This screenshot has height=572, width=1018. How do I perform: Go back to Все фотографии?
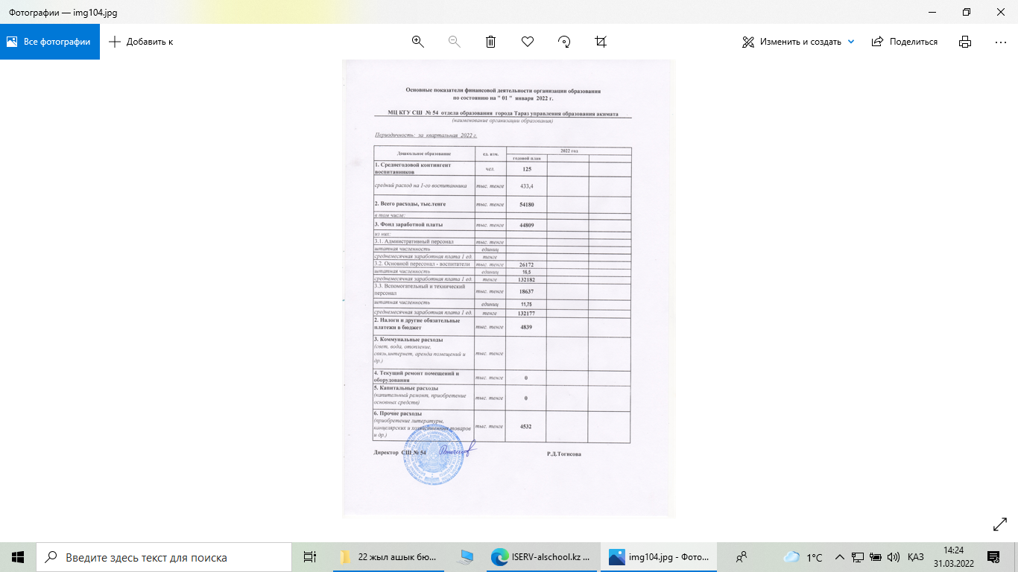[50, 42]
